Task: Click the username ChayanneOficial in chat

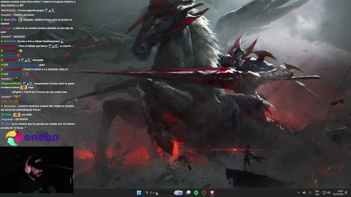Action: click(11, 83)
